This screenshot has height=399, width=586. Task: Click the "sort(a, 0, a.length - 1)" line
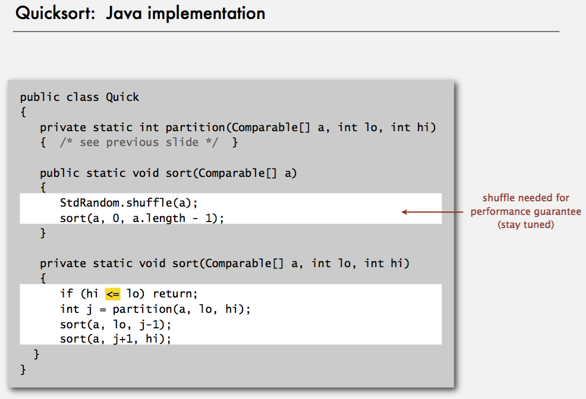point(142,218)
